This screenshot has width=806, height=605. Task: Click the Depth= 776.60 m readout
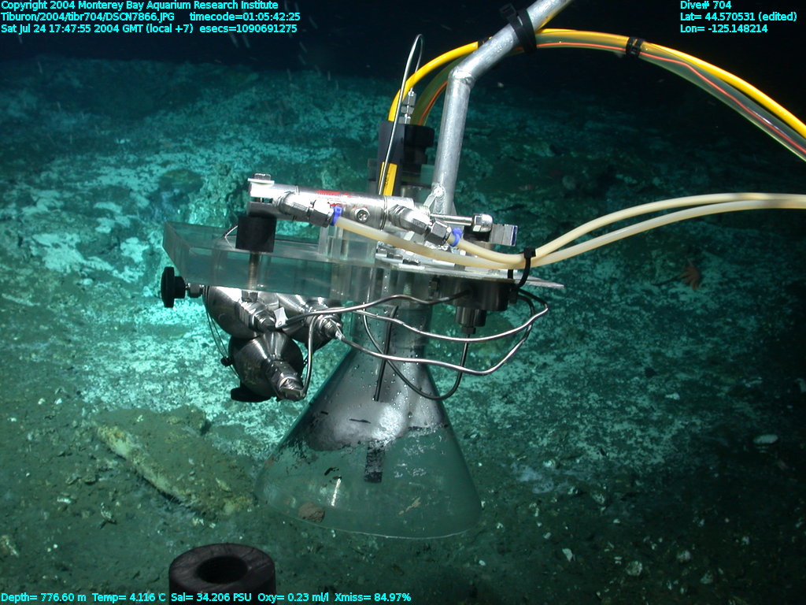click(43, 598)
